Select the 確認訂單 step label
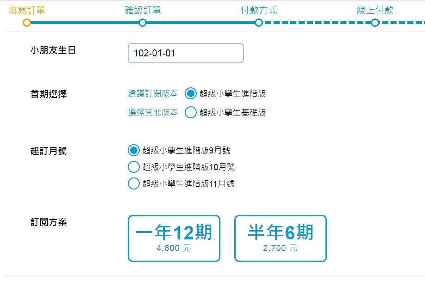425x287 pixels. 143,10
